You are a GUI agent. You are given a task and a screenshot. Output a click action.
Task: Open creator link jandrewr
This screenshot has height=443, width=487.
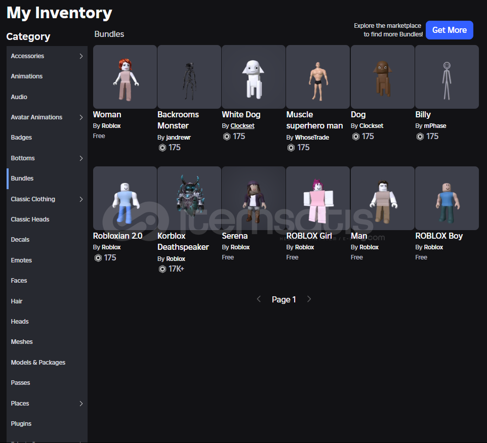click(178, 138)
